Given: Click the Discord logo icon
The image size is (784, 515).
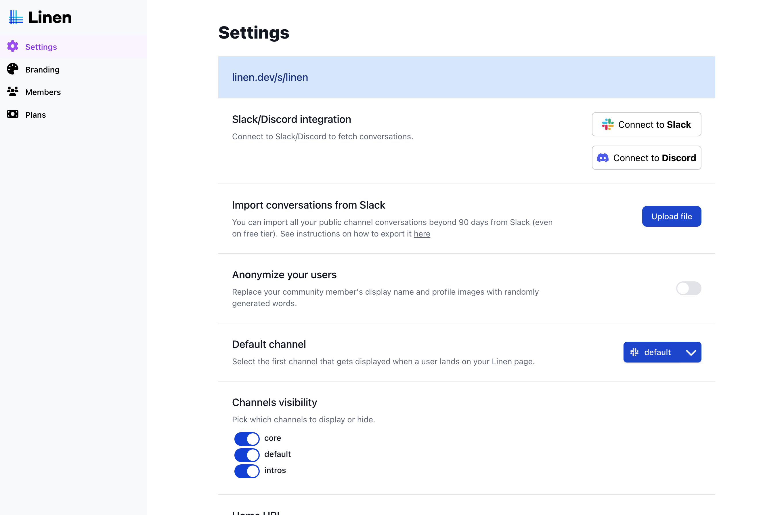Looking at the screenshot, I should click(x=603, y=158).
